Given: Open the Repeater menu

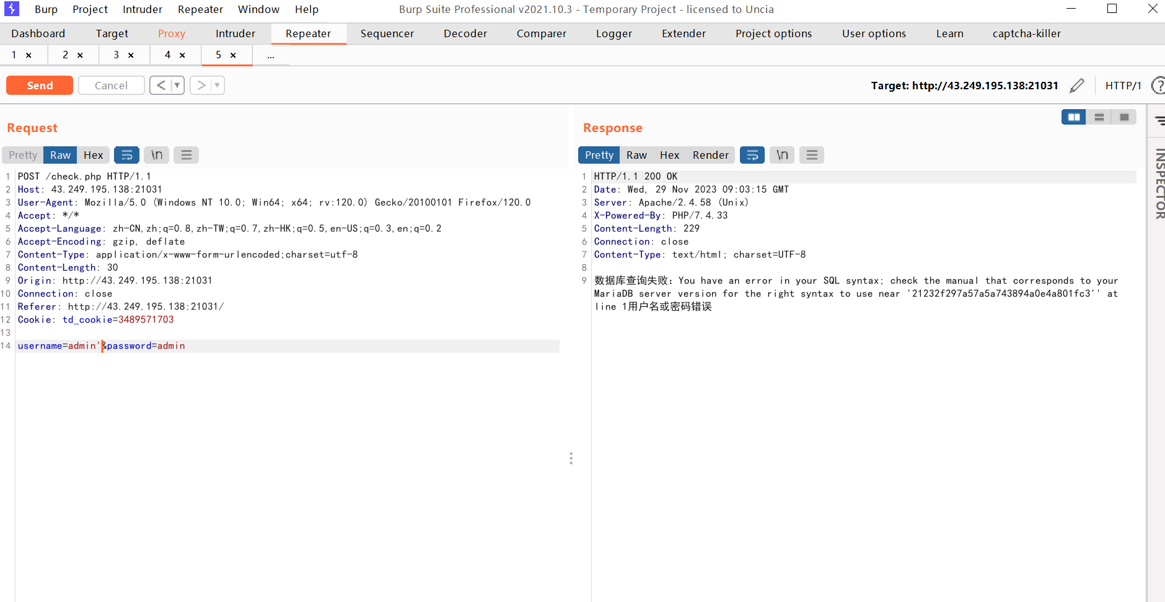Looking at the screenshot, I should click(x=200, y=9).
